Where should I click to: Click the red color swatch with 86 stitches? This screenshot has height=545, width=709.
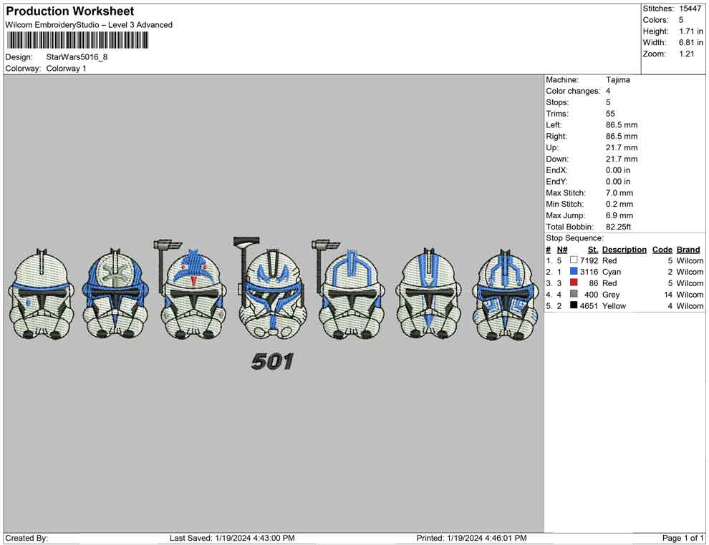pyautogui.click(x=574, y=283)
